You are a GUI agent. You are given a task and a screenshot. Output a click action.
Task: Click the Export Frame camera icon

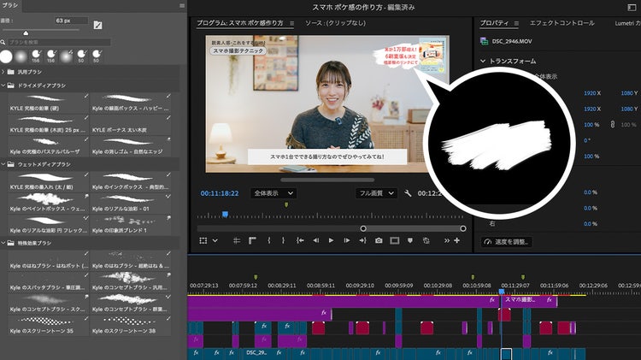point(379,241)
